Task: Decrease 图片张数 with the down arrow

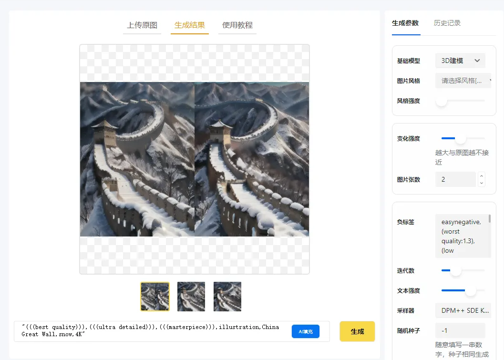Action: point(481,183)
